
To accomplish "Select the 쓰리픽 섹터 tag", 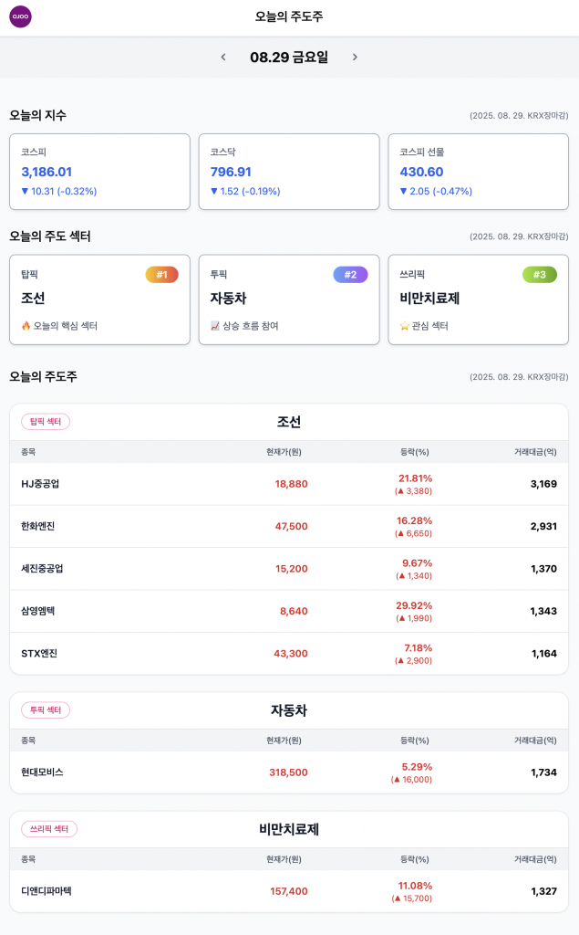I will click(x=49, y=829).
